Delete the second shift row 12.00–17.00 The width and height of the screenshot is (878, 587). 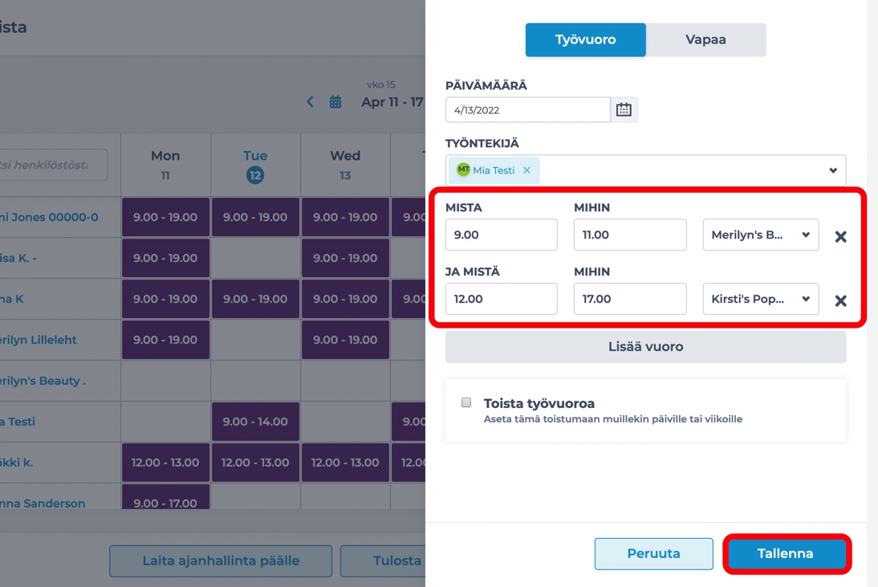point(840,301)
